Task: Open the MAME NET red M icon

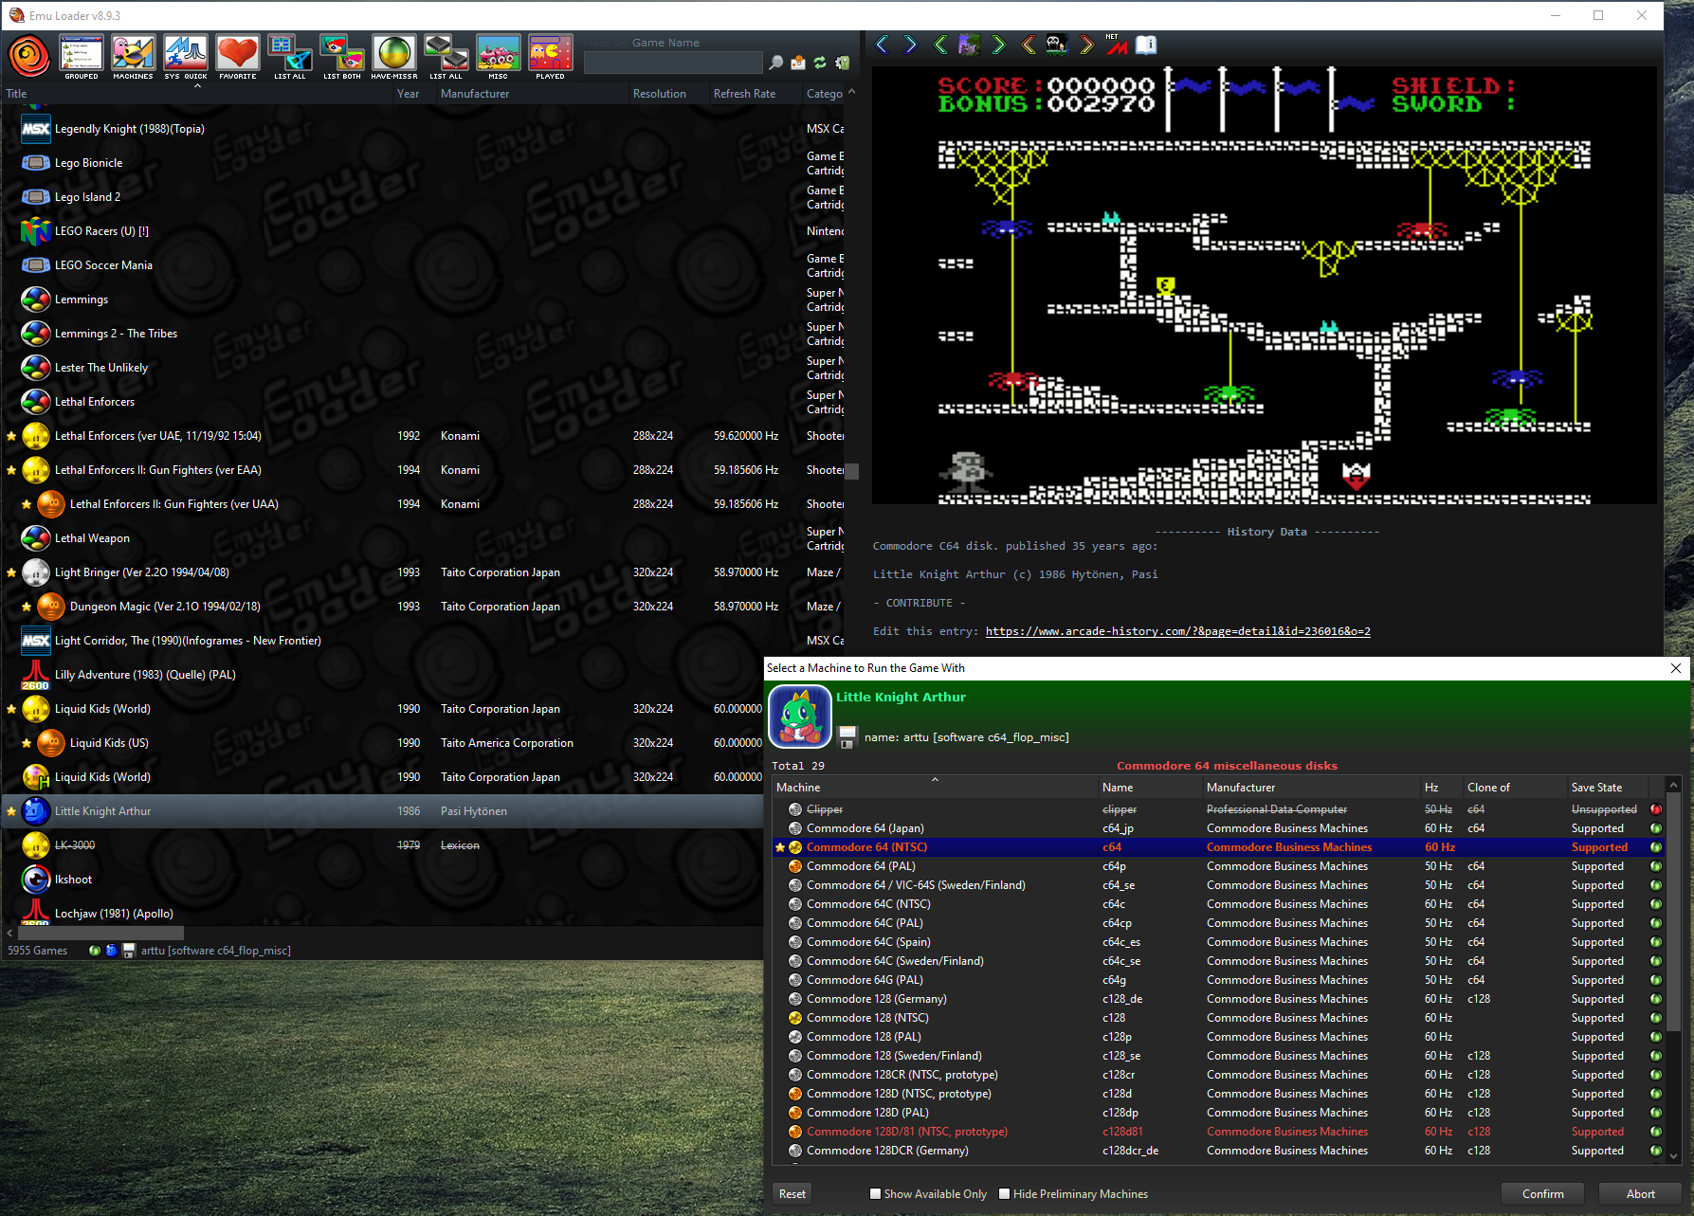Action: click(1116, 45)
